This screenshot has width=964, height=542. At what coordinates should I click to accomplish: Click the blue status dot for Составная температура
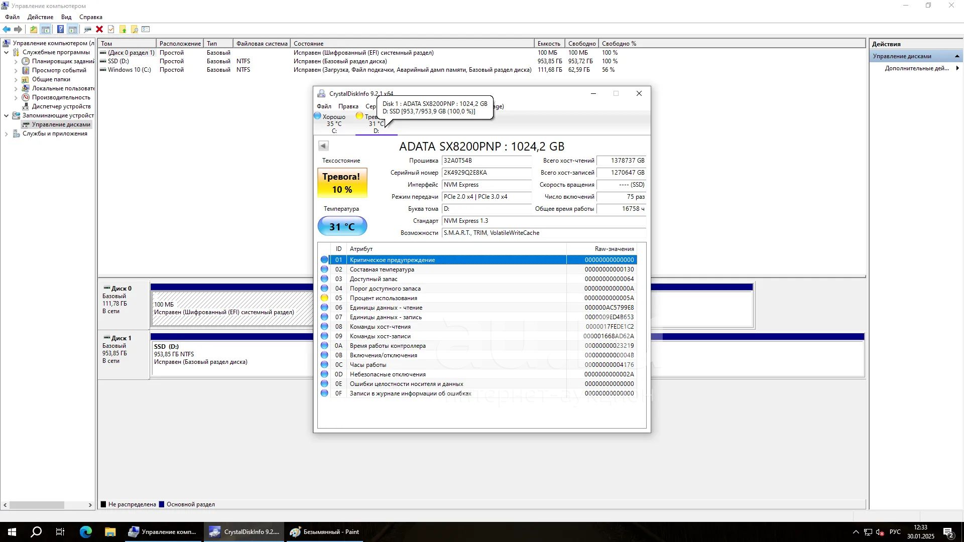click(x=324, y=269)
